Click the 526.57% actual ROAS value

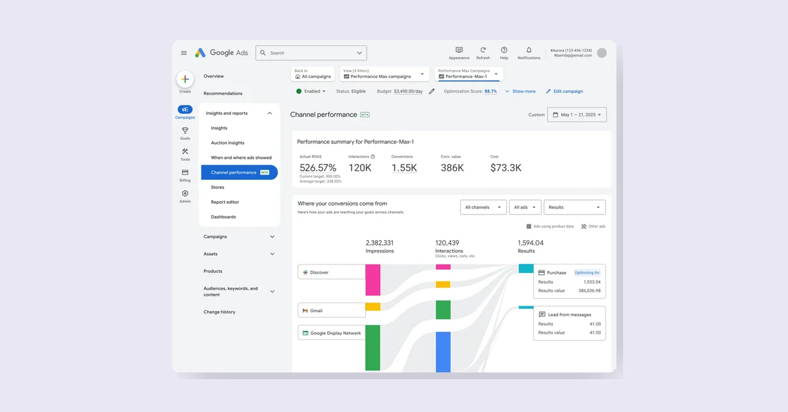tap(318, 168)
